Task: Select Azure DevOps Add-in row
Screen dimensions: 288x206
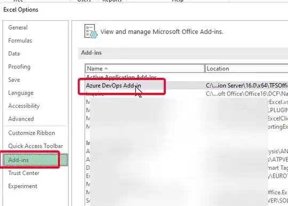Action: click(x=187, y=85)
